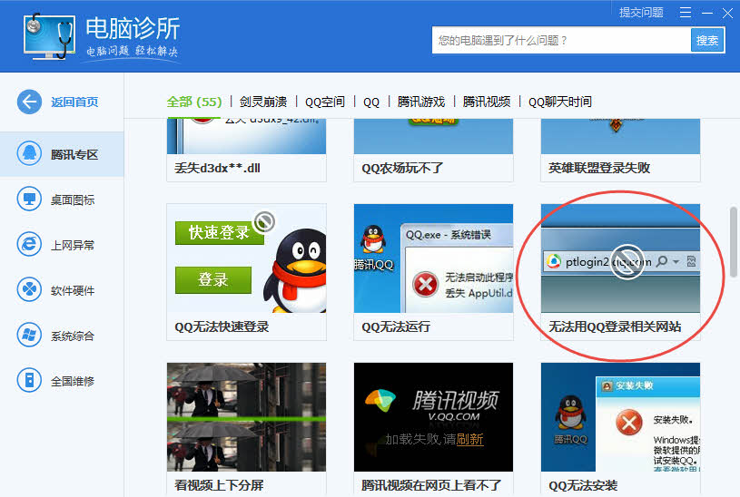Open the QQ无法安装 thumbnail image
740x497 pixels.
click(620, 417)
